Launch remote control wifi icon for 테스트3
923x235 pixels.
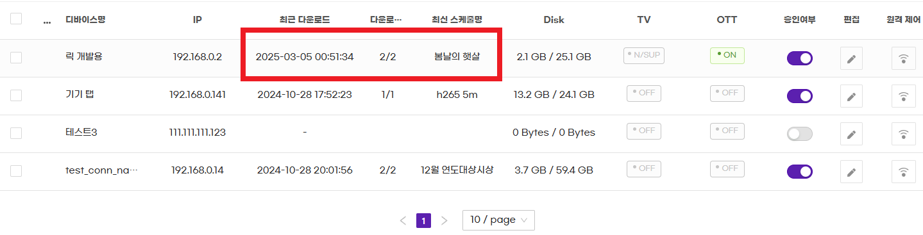[904, 134]
